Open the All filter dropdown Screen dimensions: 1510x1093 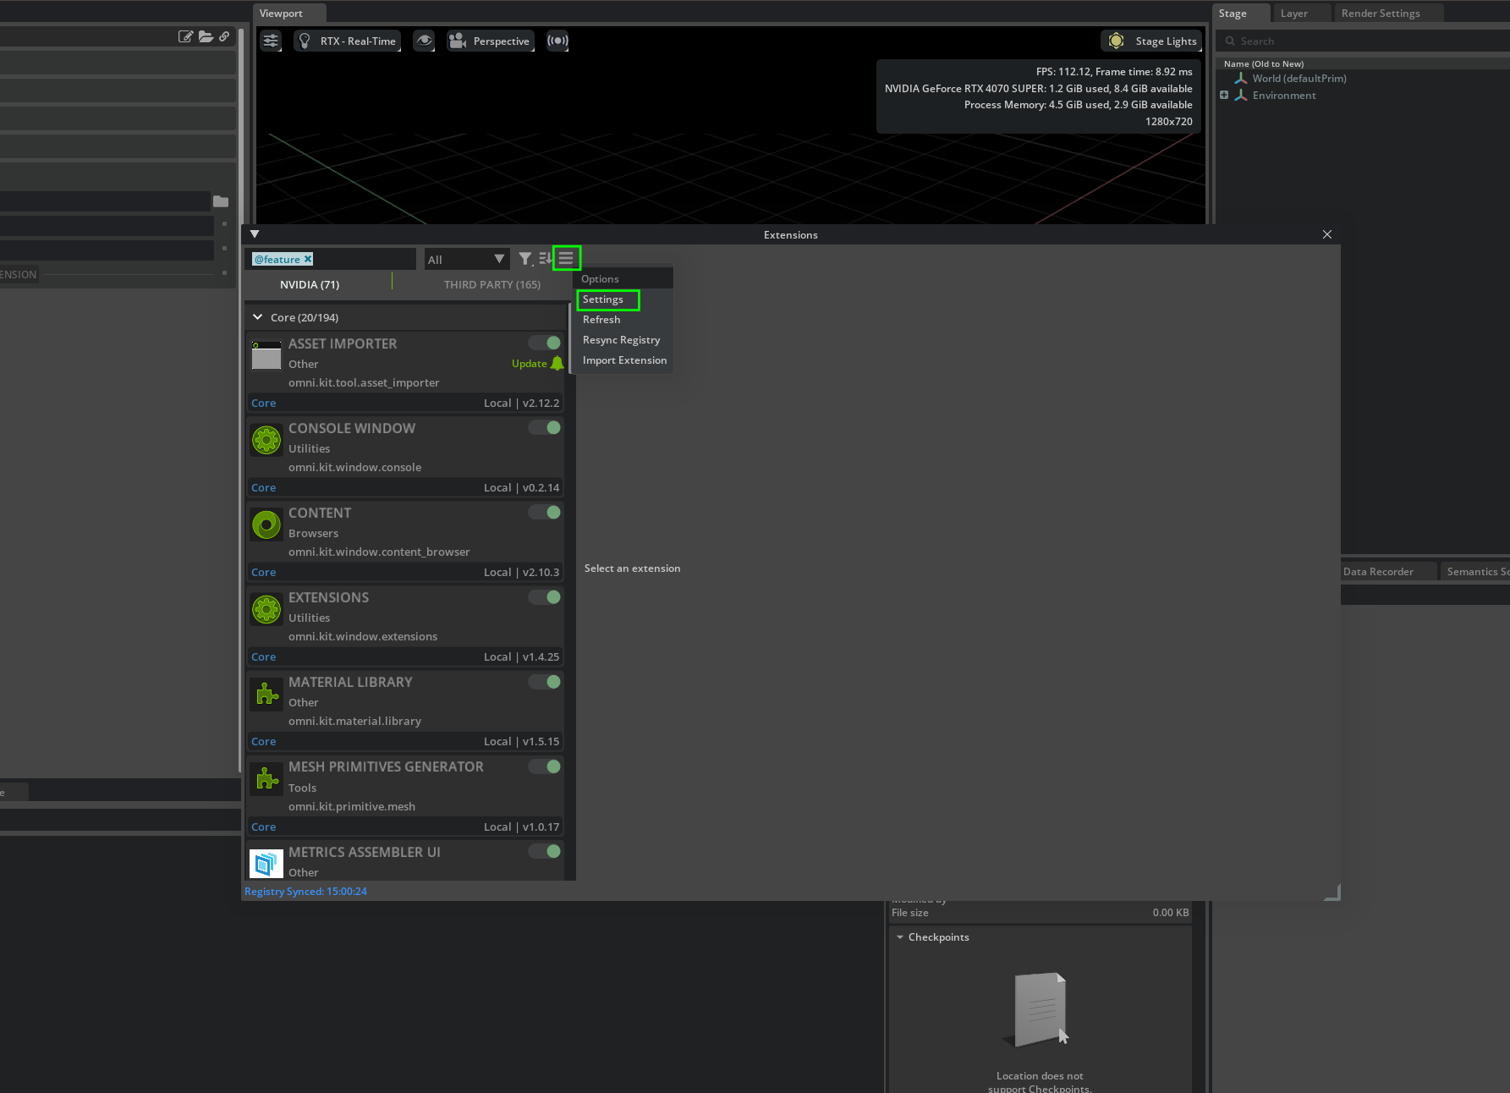(x=466, y=259)
